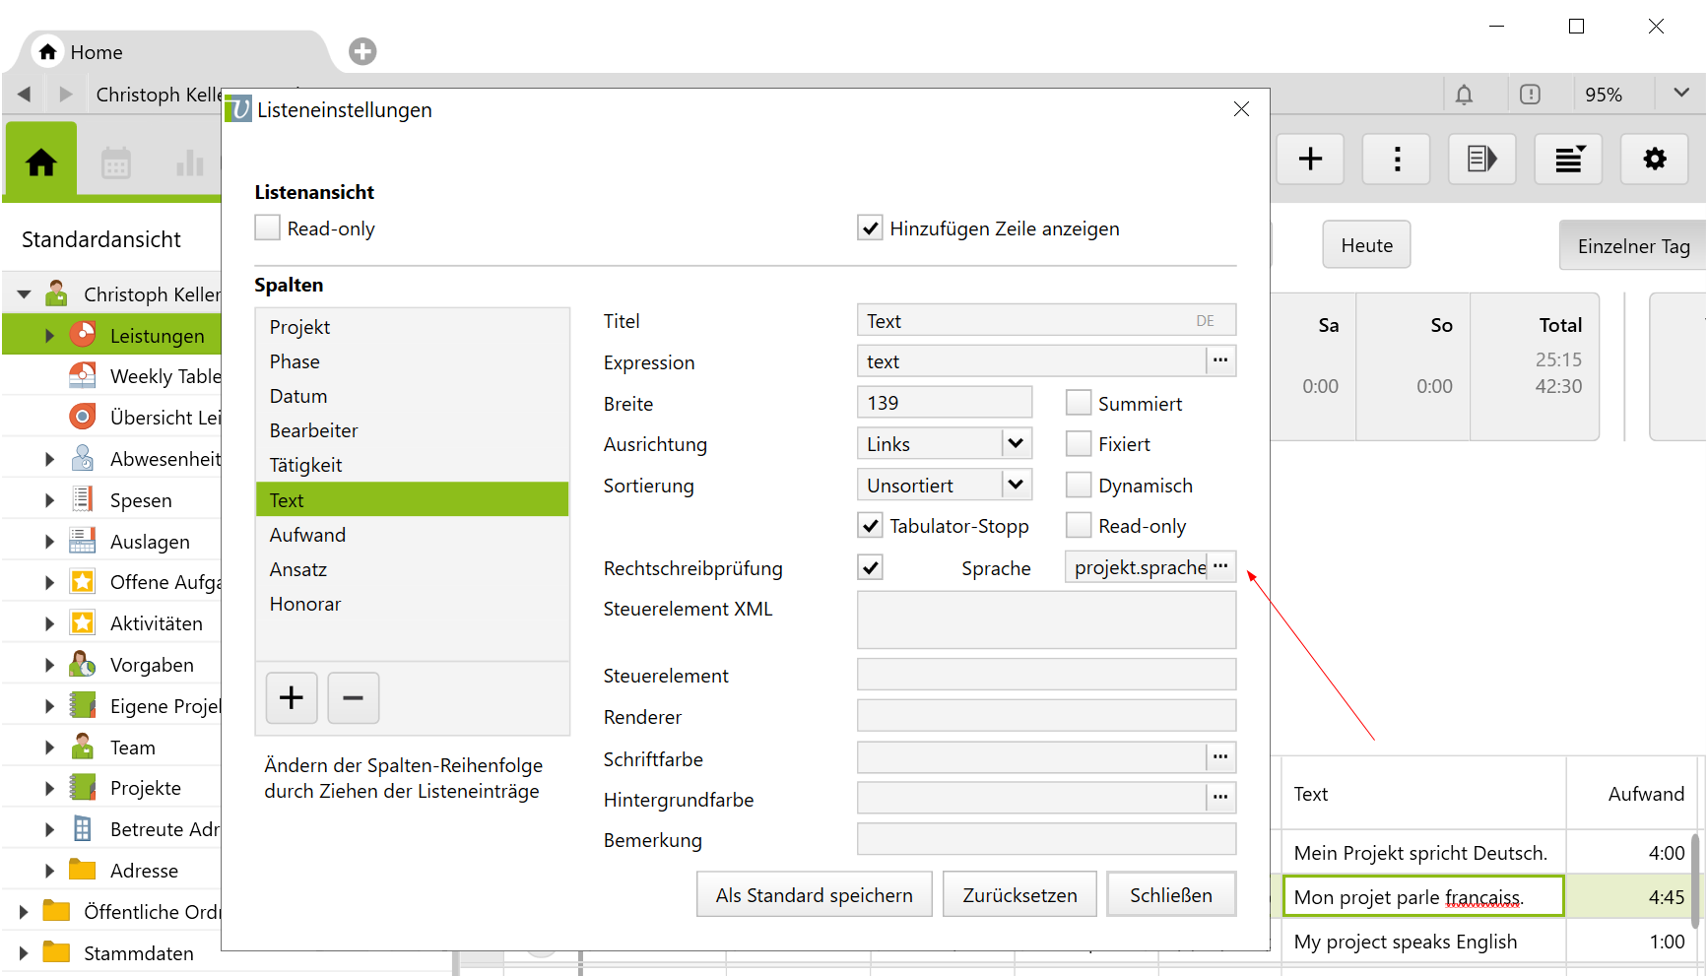Click into the Breite input field

[944, 403]
